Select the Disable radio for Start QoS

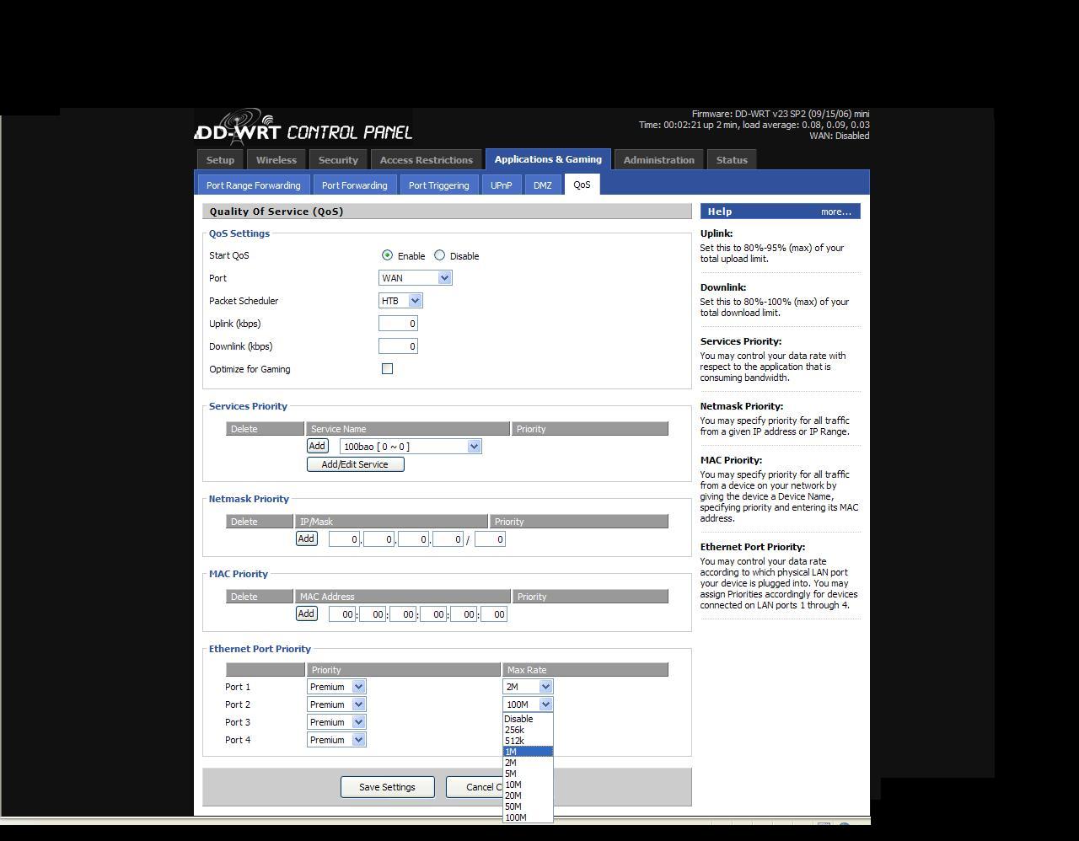439,255
